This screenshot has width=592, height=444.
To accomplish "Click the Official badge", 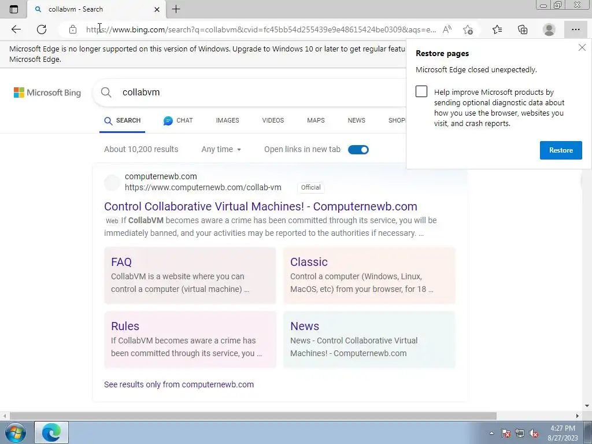I will 310,187.
